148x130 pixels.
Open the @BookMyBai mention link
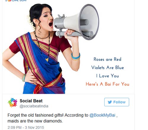pyautogui.click(x=102, y=115)
